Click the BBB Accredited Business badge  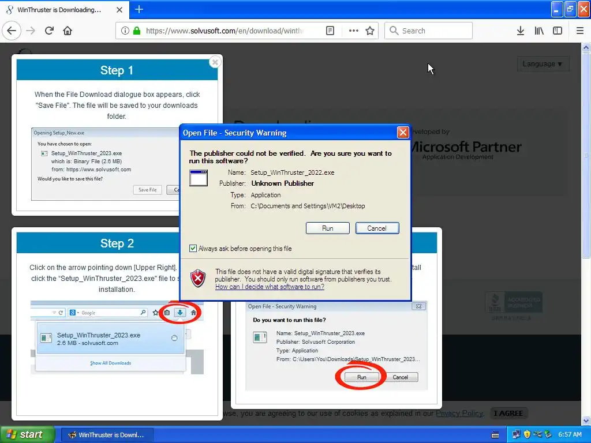pyautogui.click(x=513, y=306)
